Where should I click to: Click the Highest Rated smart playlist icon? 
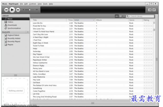coord(6,35)
